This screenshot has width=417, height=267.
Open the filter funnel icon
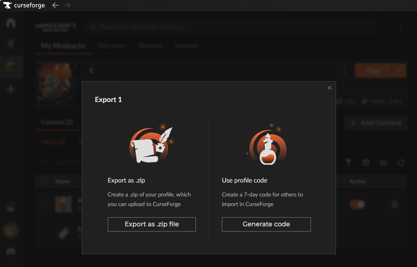click(x=348, y=162)
